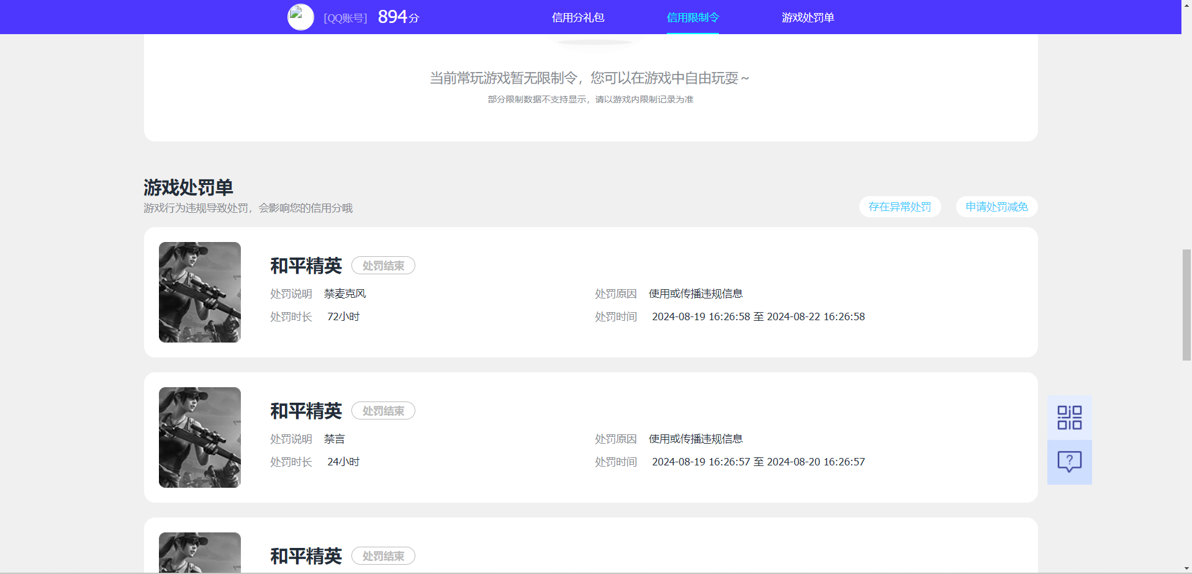
Task: Click 使用或传播违规信息 on the 24小时 card
Action: [696, 439]
